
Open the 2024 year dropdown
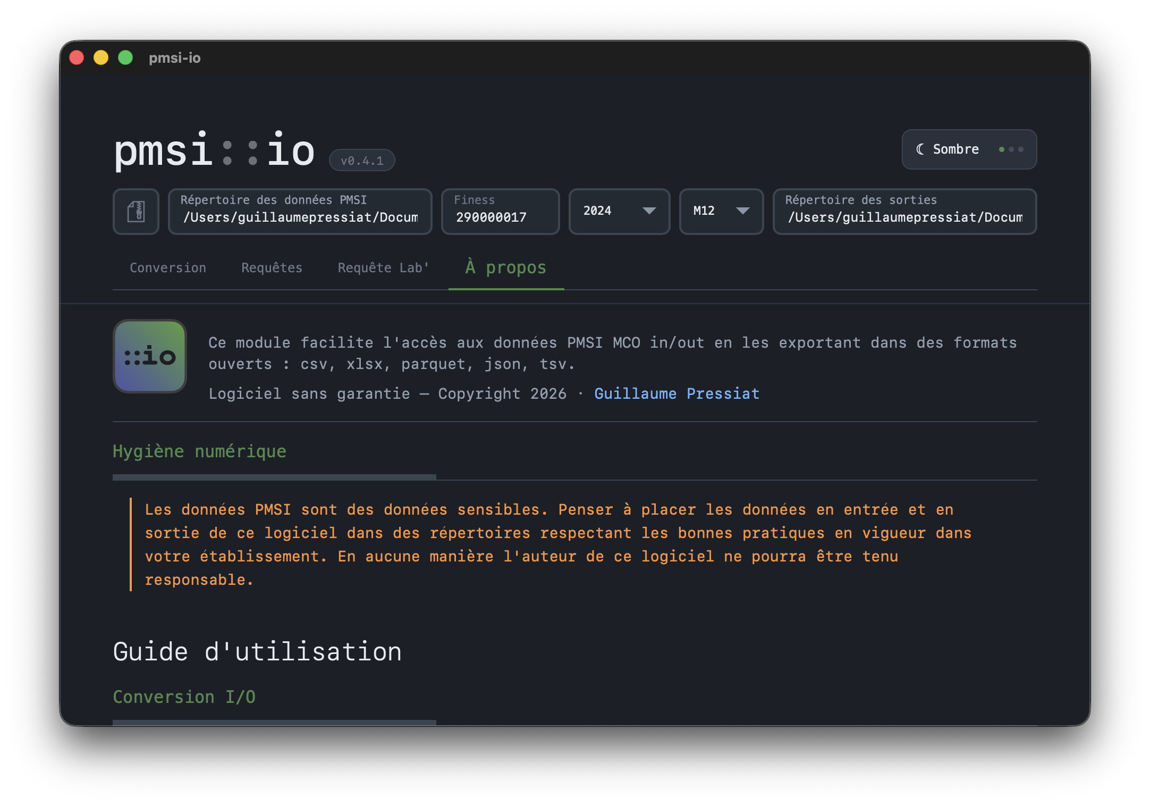[619, 211]
